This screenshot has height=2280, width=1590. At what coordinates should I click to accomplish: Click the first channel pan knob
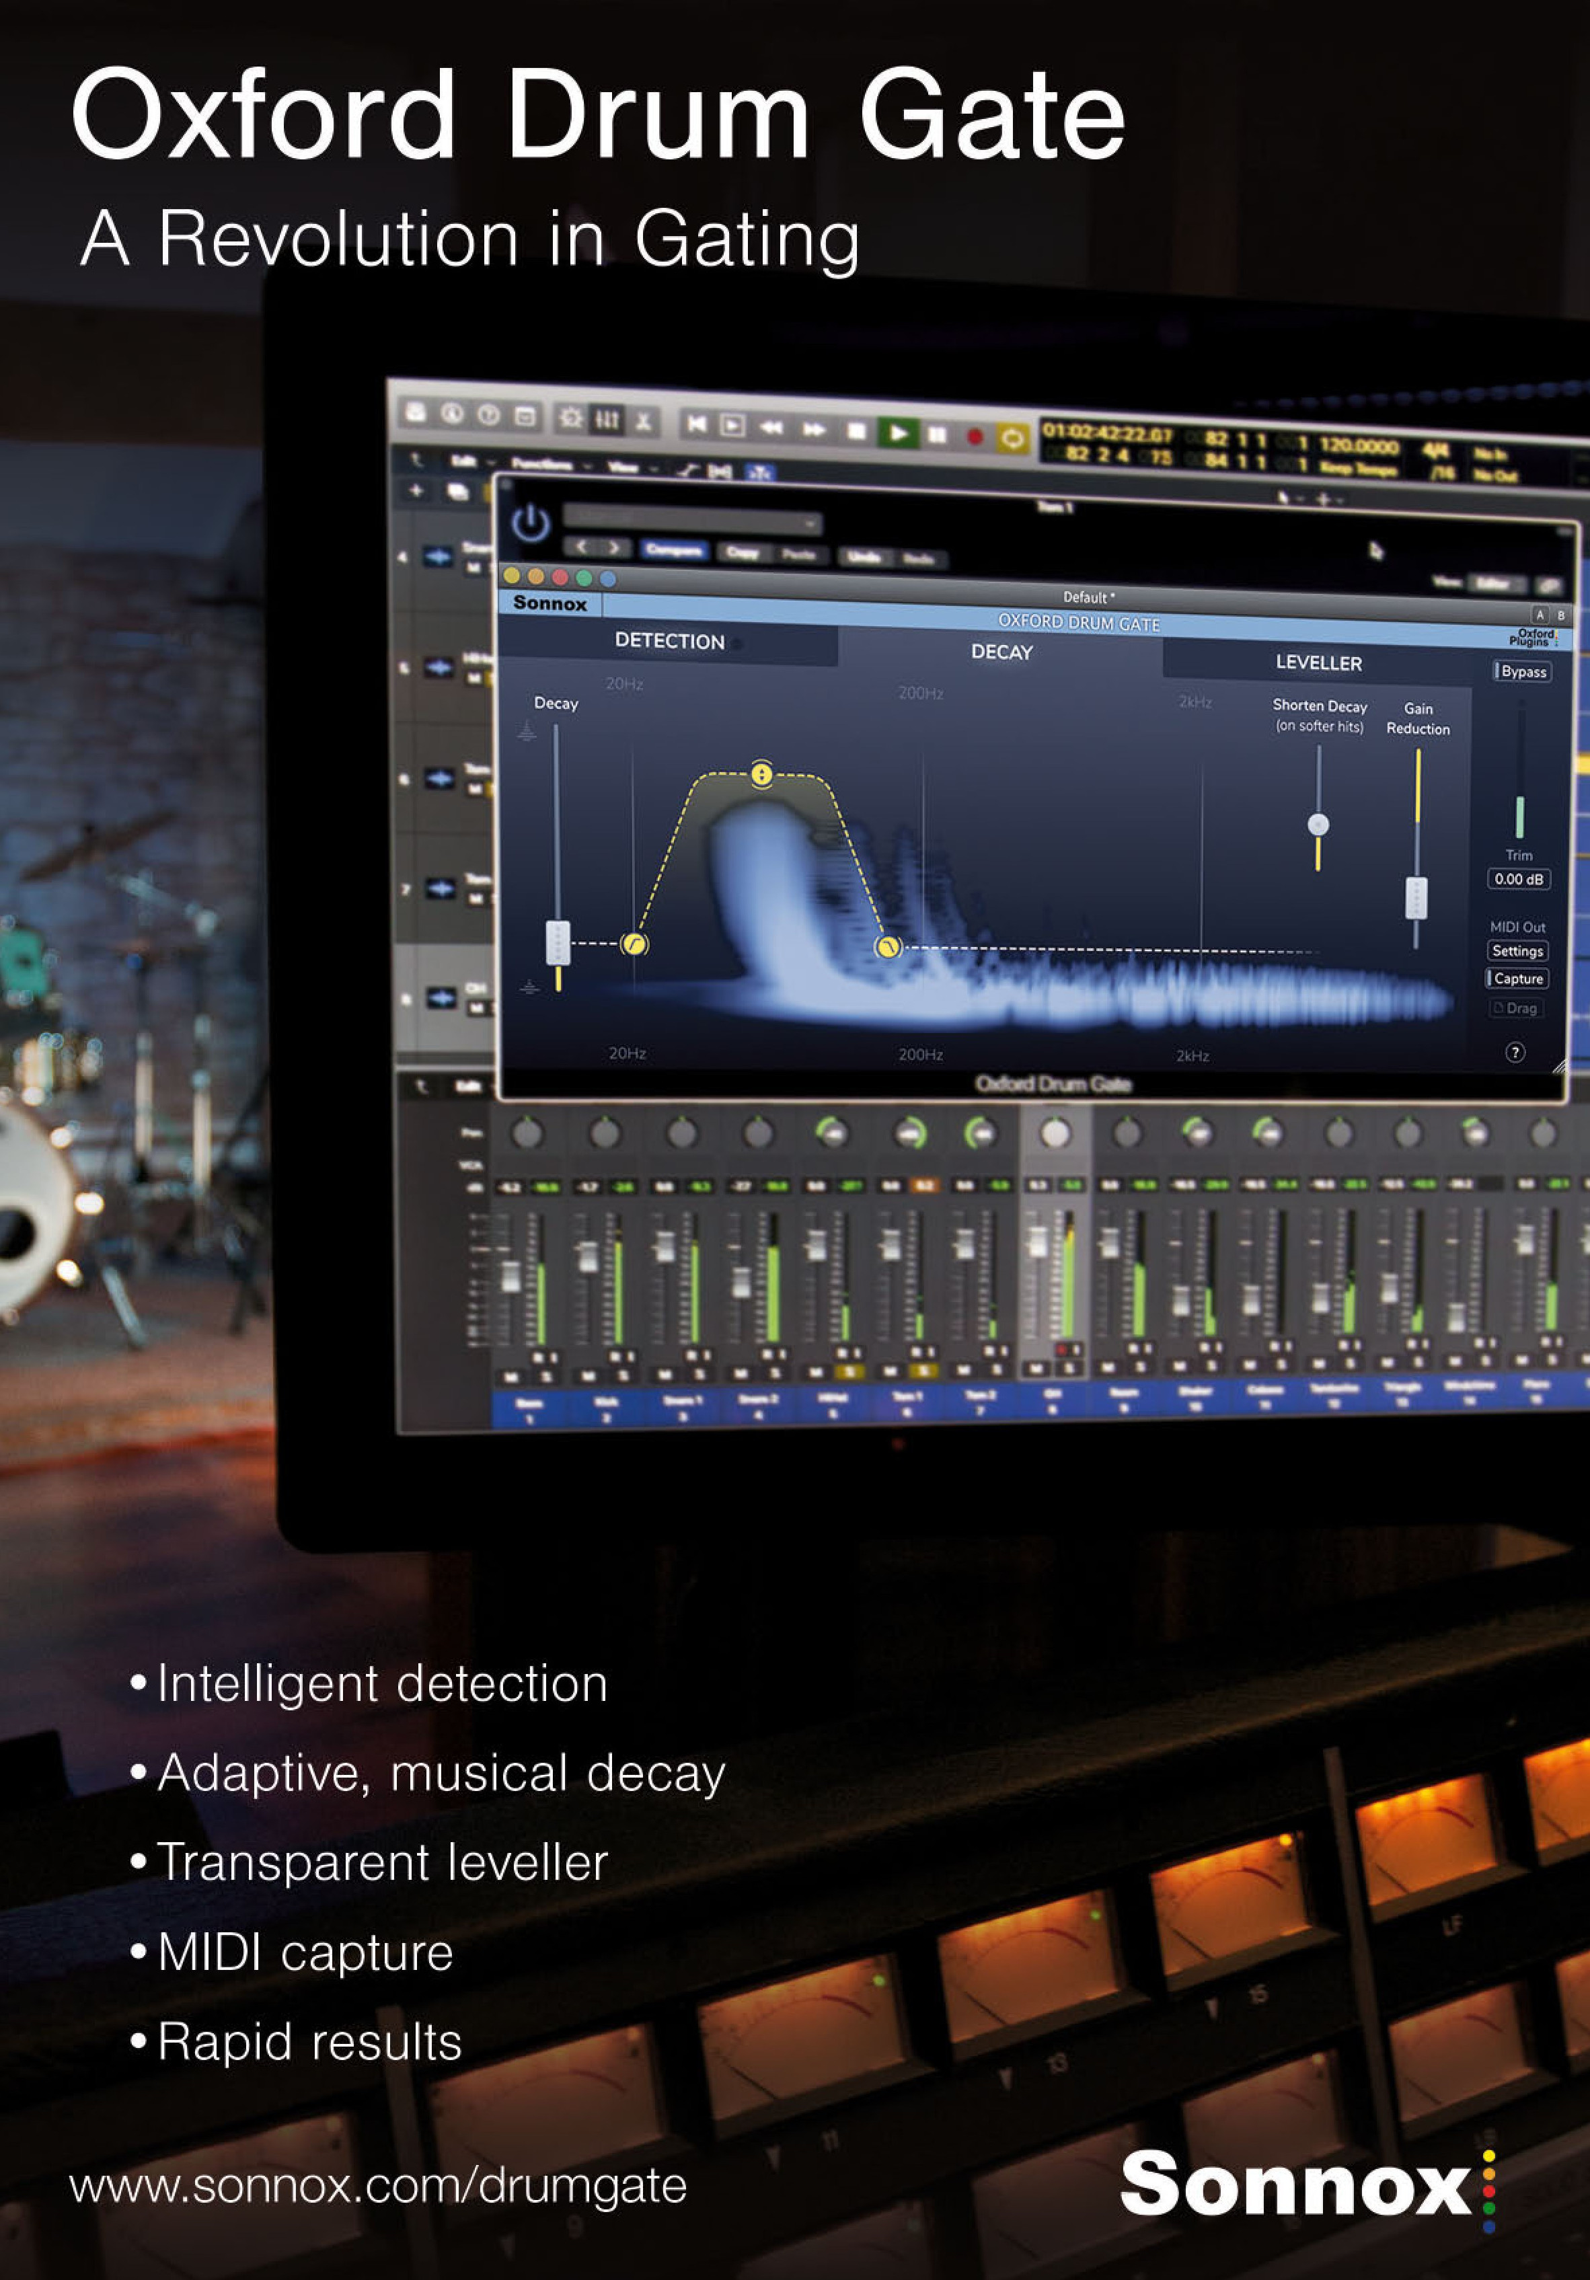pos(527,1132)
